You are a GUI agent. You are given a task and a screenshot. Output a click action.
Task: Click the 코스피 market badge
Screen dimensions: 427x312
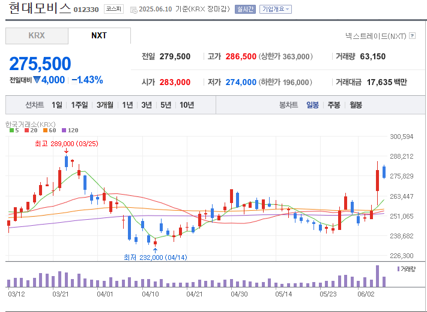tap(114, 9)
